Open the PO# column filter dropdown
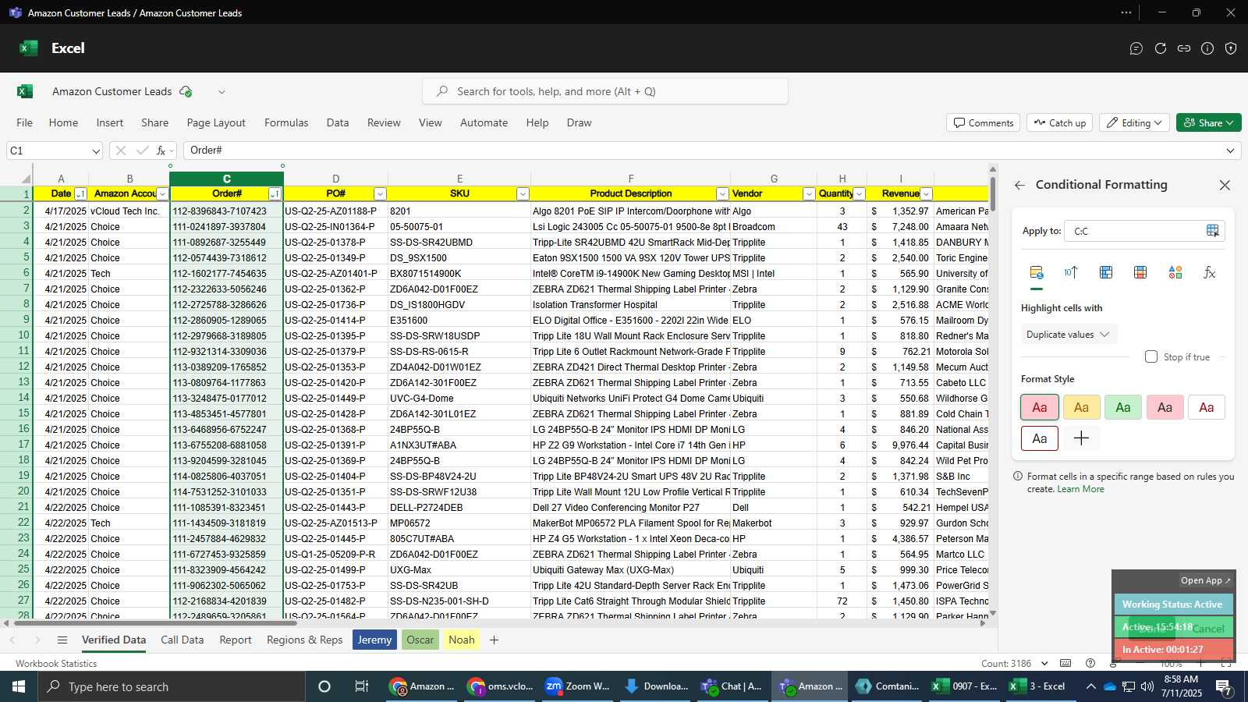Screen dimensions: 1248x702 (x=380, y=194)
